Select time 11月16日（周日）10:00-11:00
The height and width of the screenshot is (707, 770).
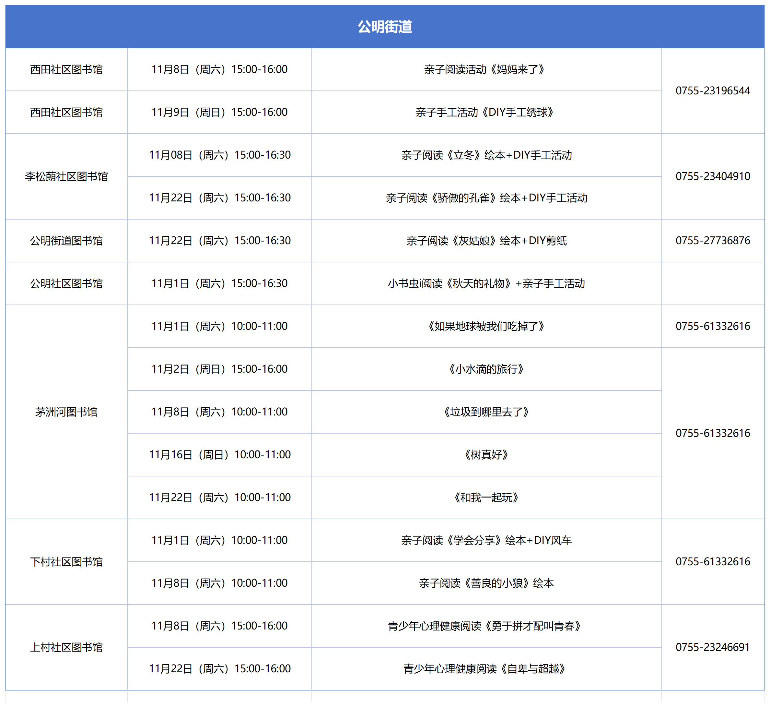pyautogui.click(x=219, y=455)
